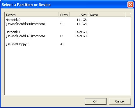Click the 111 GB size of partition C:
The height and width of the screenshot is (108, 135).
(x=81, y=24)
